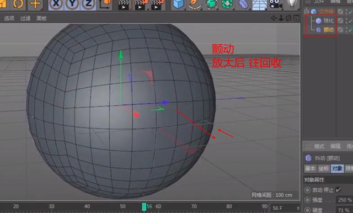This screenshot has height=213, width=353.
Task: Open the purple deformer objects icon
Action: pos(243,4)
